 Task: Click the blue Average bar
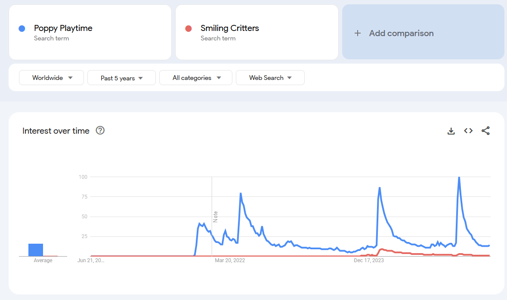point(36,250)
